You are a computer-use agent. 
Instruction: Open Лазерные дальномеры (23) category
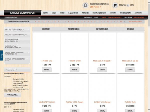pyautogui.click(x=17, y=35)
